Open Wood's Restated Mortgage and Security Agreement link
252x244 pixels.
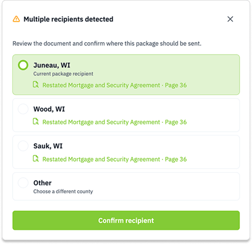(114, 122)
